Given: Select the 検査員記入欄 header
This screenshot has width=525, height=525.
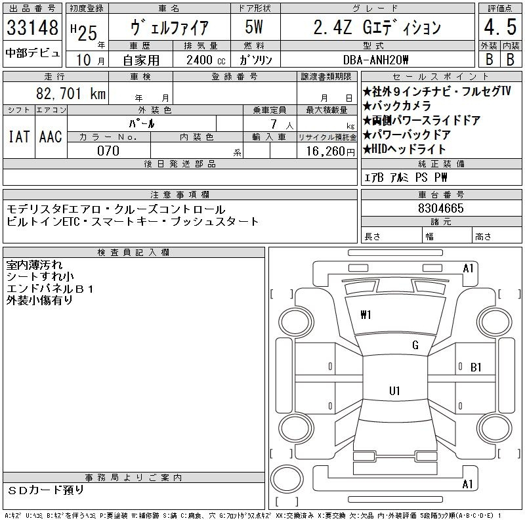Looking at the screenshot, I should pos(133,253).
